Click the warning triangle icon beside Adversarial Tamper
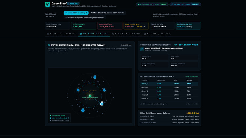Screen dimensions: 246x138 click(145, 34)
